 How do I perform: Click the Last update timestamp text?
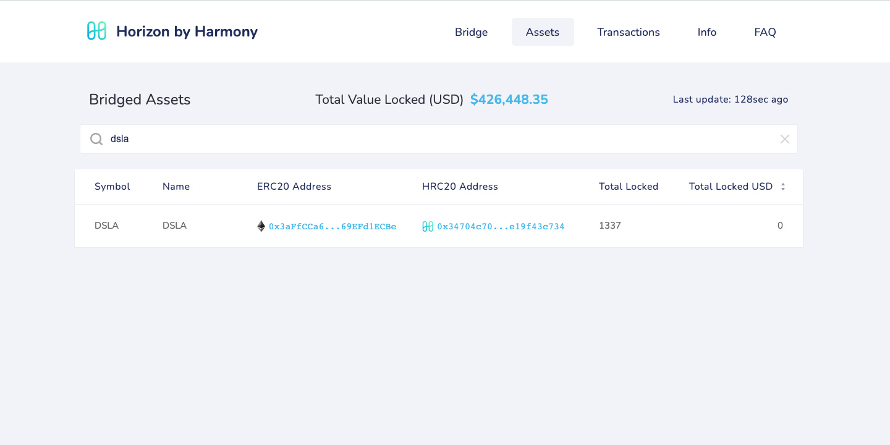tap(731, 100)
